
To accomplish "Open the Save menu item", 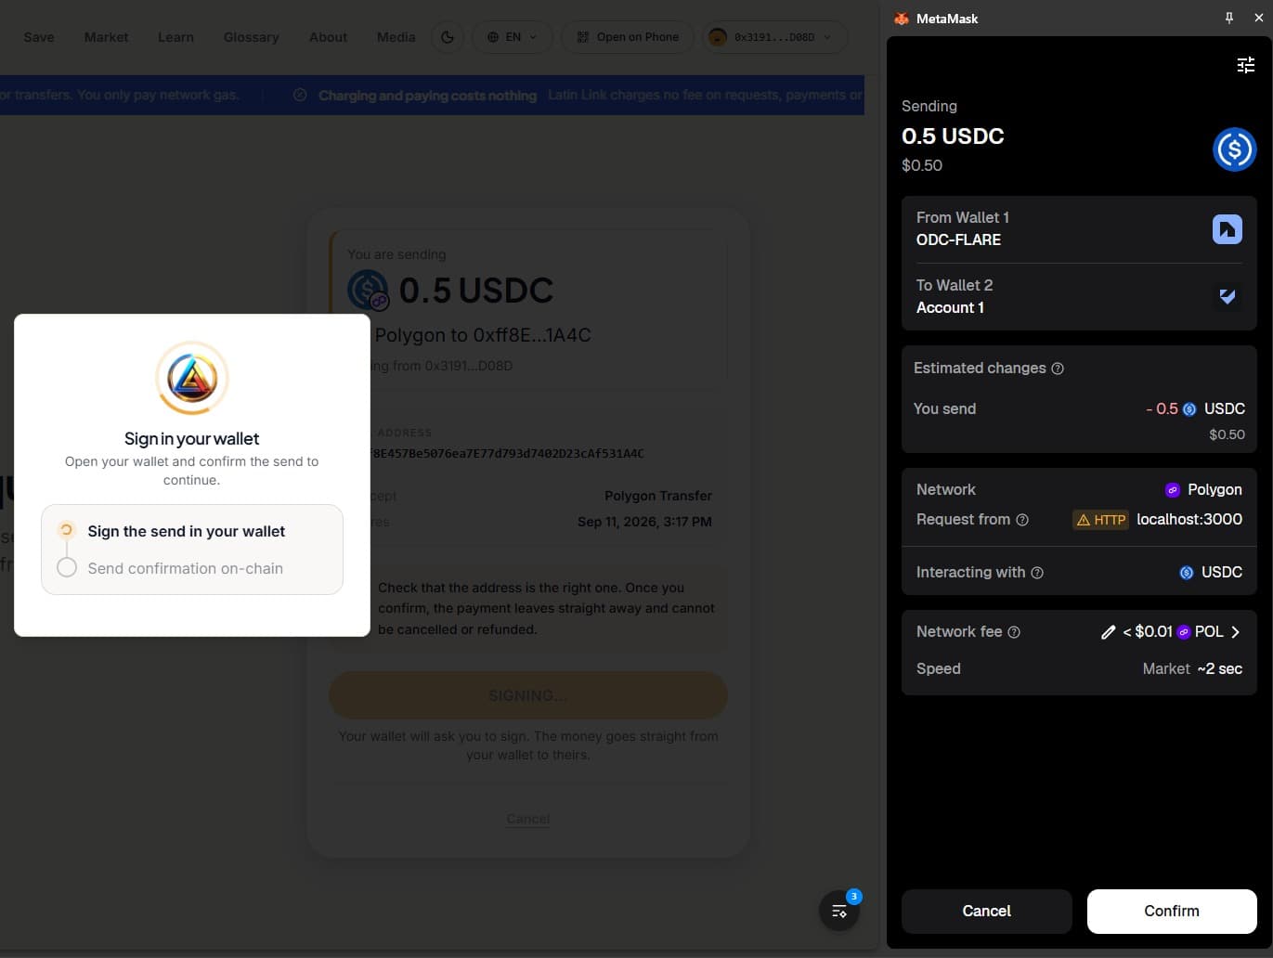I will (39, 37).
